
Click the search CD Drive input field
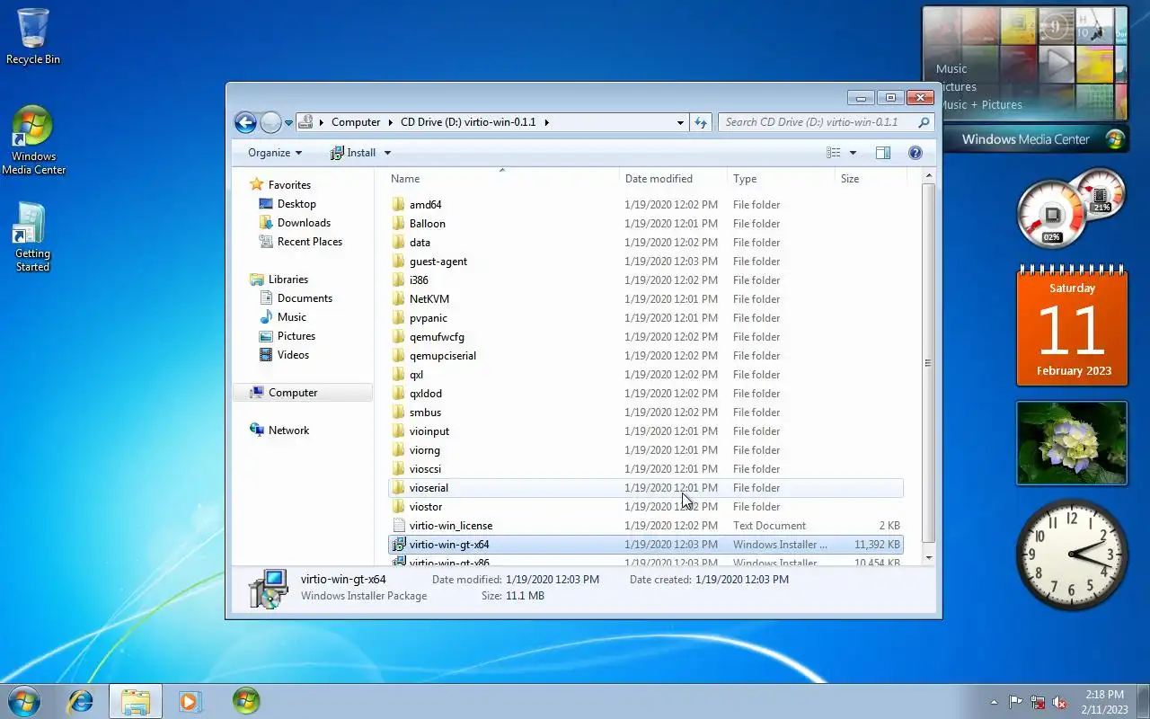pyautogui.click(x=816, y=122)
